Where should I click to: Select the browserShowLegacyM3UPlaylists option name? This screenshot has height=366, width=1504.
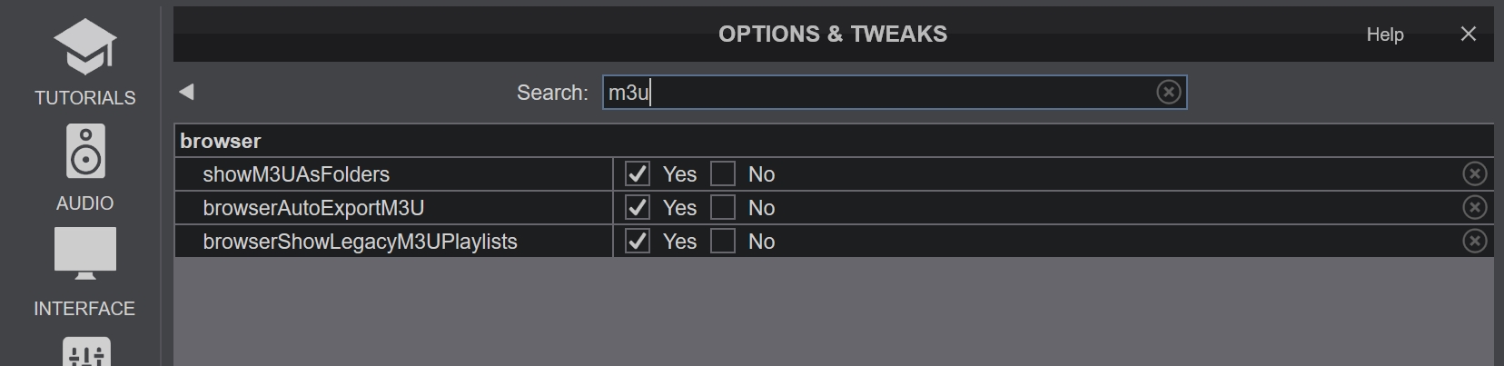click(360, 242)
